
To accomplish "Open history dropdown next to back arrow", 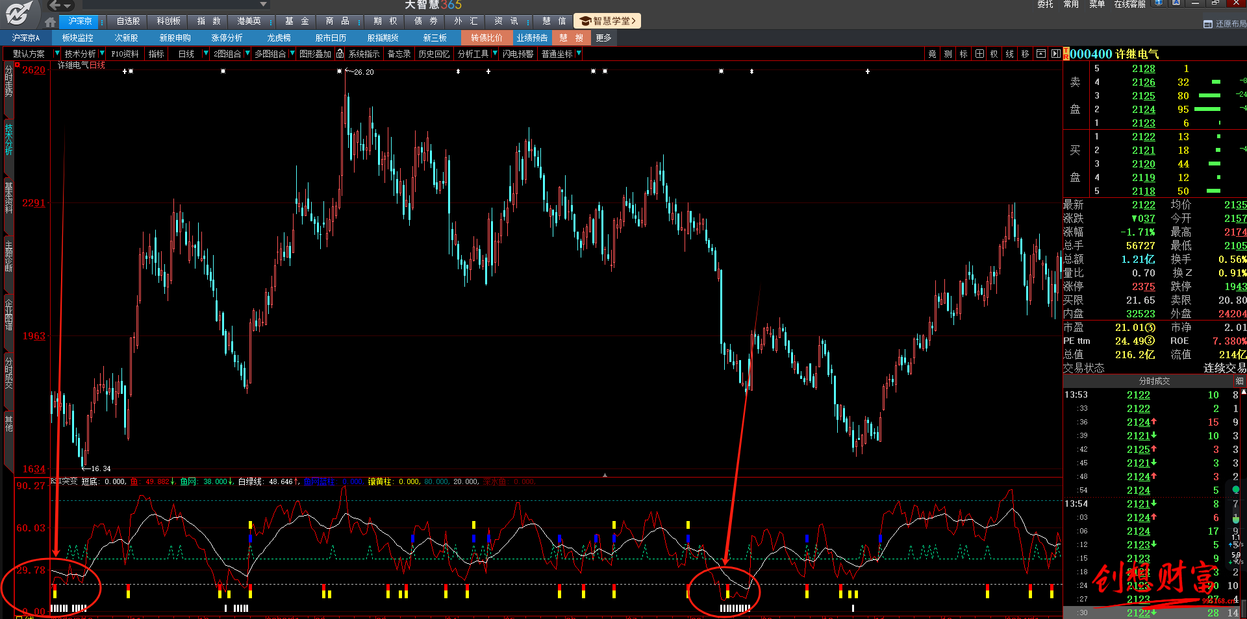I will [68, 6].
